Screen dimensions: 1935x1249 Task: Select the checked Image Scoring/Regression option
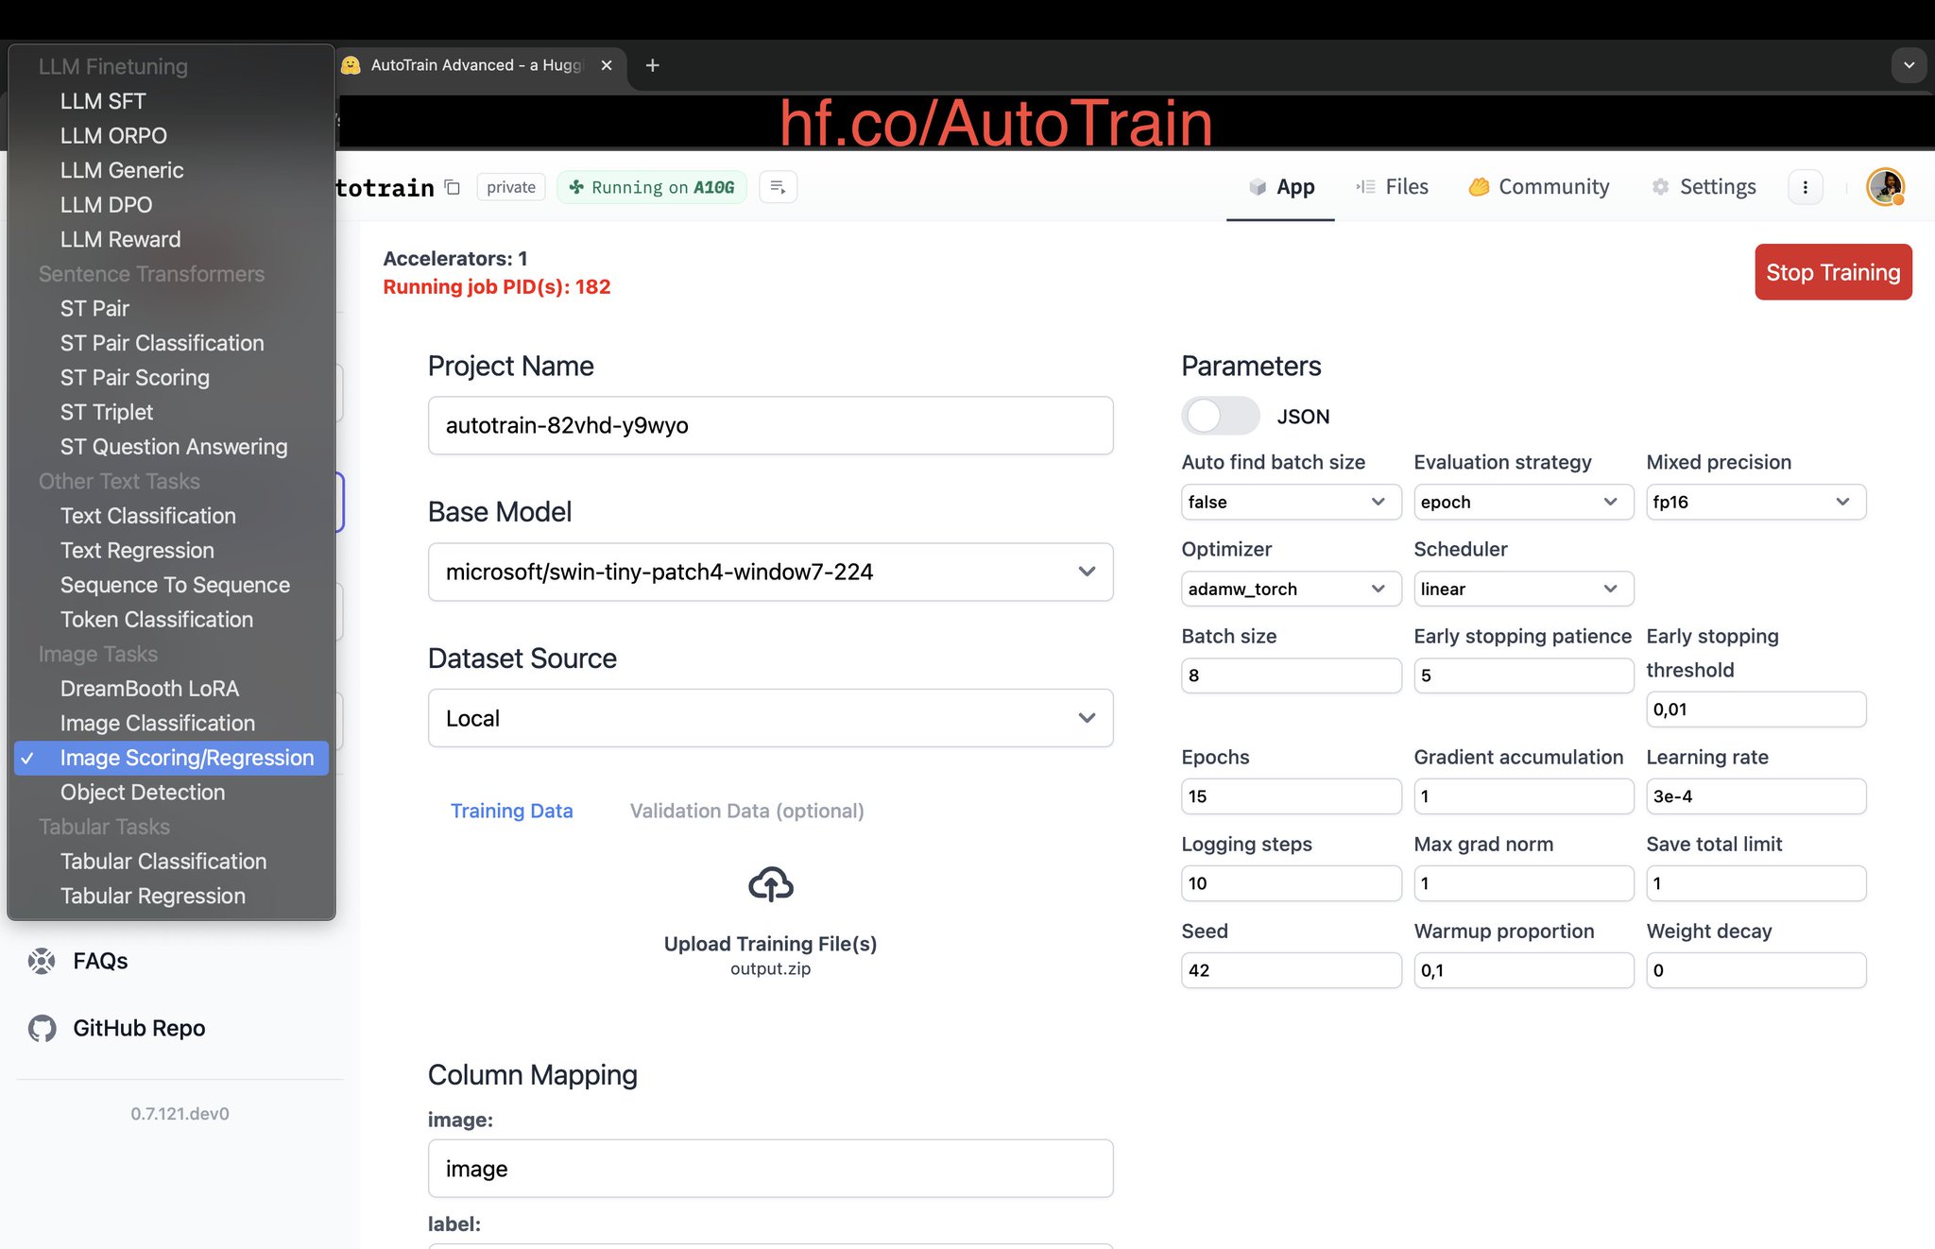(171, 758)
